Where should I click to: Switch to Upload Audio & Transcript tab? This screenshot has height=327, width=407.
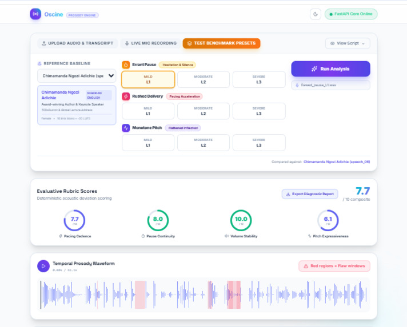pyautogui.click(x=78, y=43)
